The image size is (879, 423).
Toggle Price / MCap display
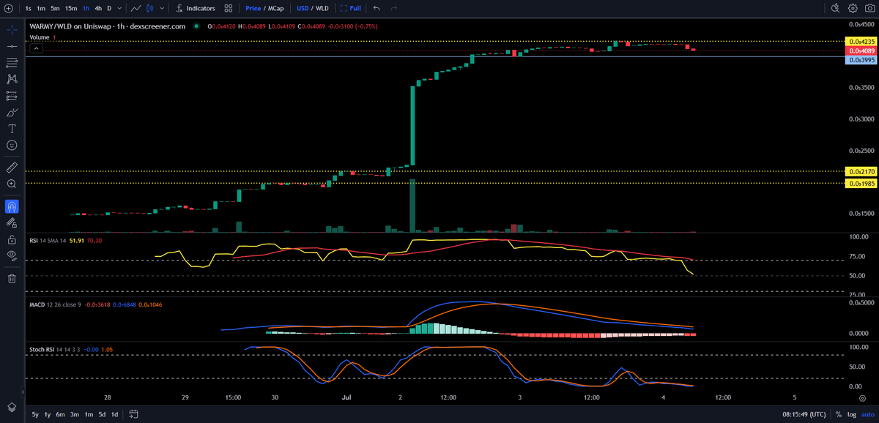[264, 8]
